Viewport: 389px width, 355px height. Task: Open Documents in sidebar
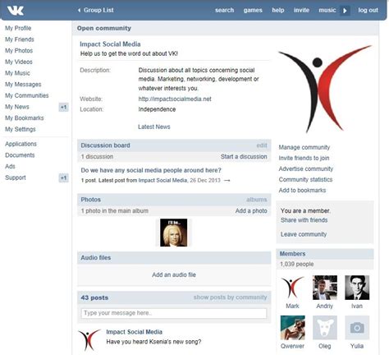click(x=20, y=155)
